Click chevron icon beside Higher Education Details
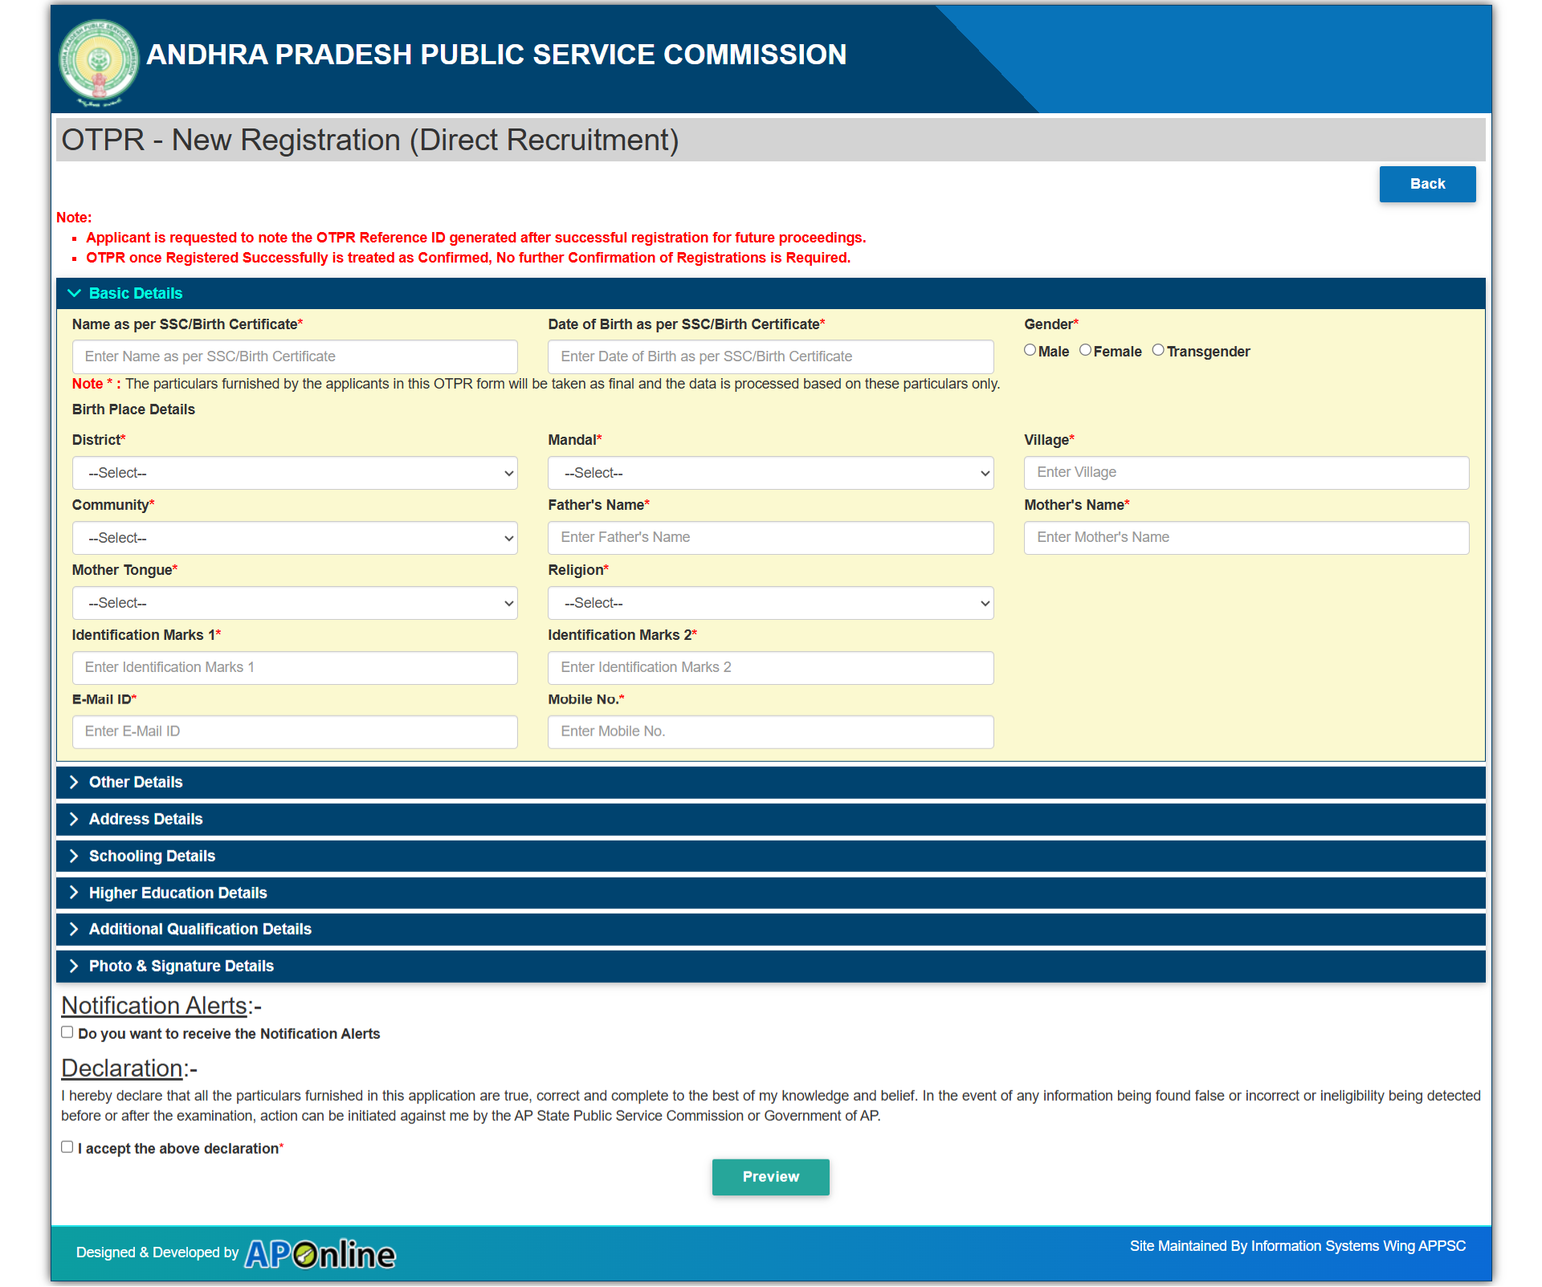 tap(74, 893)
